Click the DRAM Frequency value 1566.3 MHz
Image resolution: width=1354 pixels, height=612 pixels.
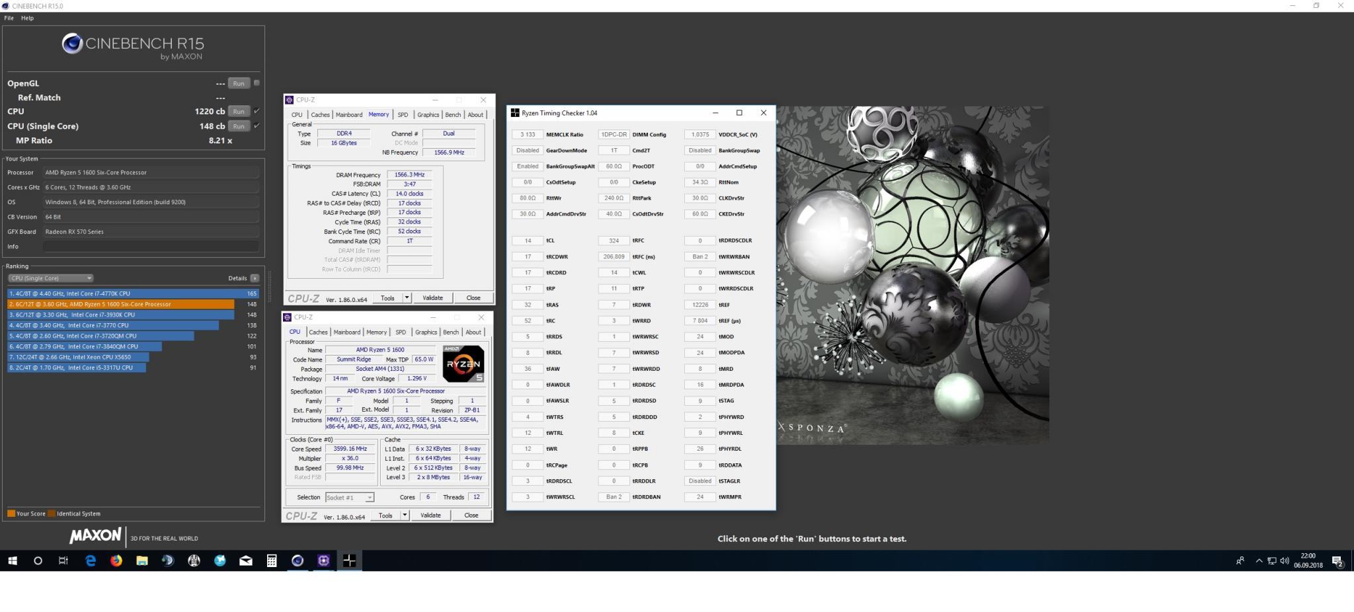click(x=409, y=175)
